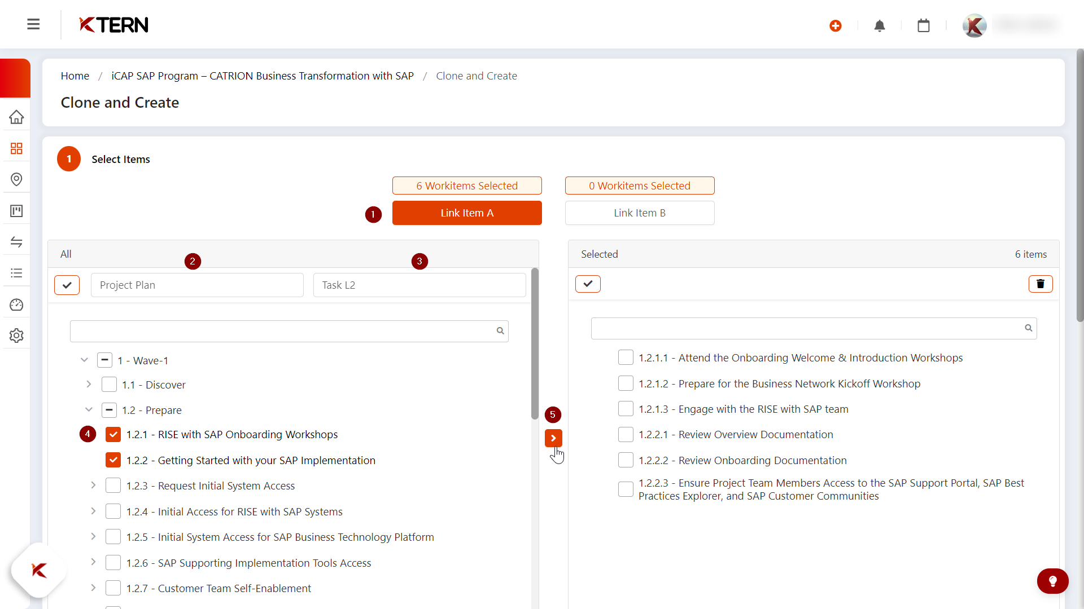Check 1.2.5 Initial System Access BTP checkbox
This screenshot has width=1084, height=609.
(x=113, y=537)
